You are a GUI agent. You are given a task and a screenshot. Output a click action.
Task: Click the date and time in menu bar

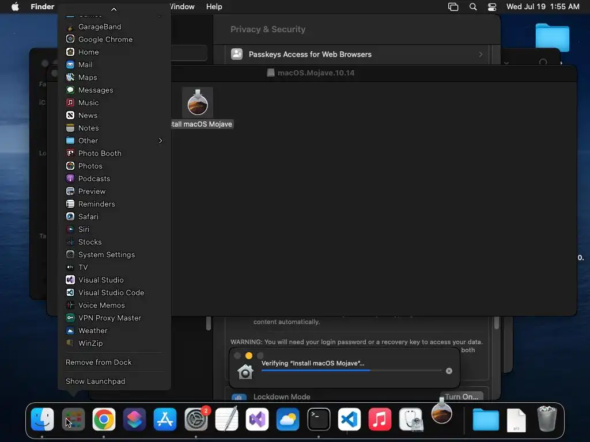point(543,7)
